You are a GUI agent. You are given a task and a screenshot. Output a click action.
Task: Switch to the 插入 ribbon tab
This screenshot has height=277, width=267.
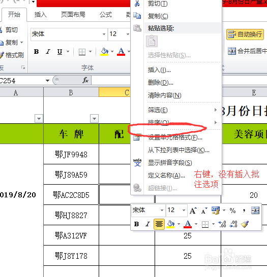40,15
